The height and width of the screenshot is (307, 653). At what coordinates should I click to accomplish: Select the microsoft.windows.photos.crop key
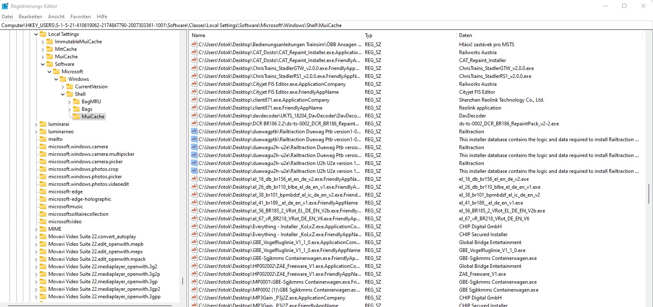(x=83, y=169)
